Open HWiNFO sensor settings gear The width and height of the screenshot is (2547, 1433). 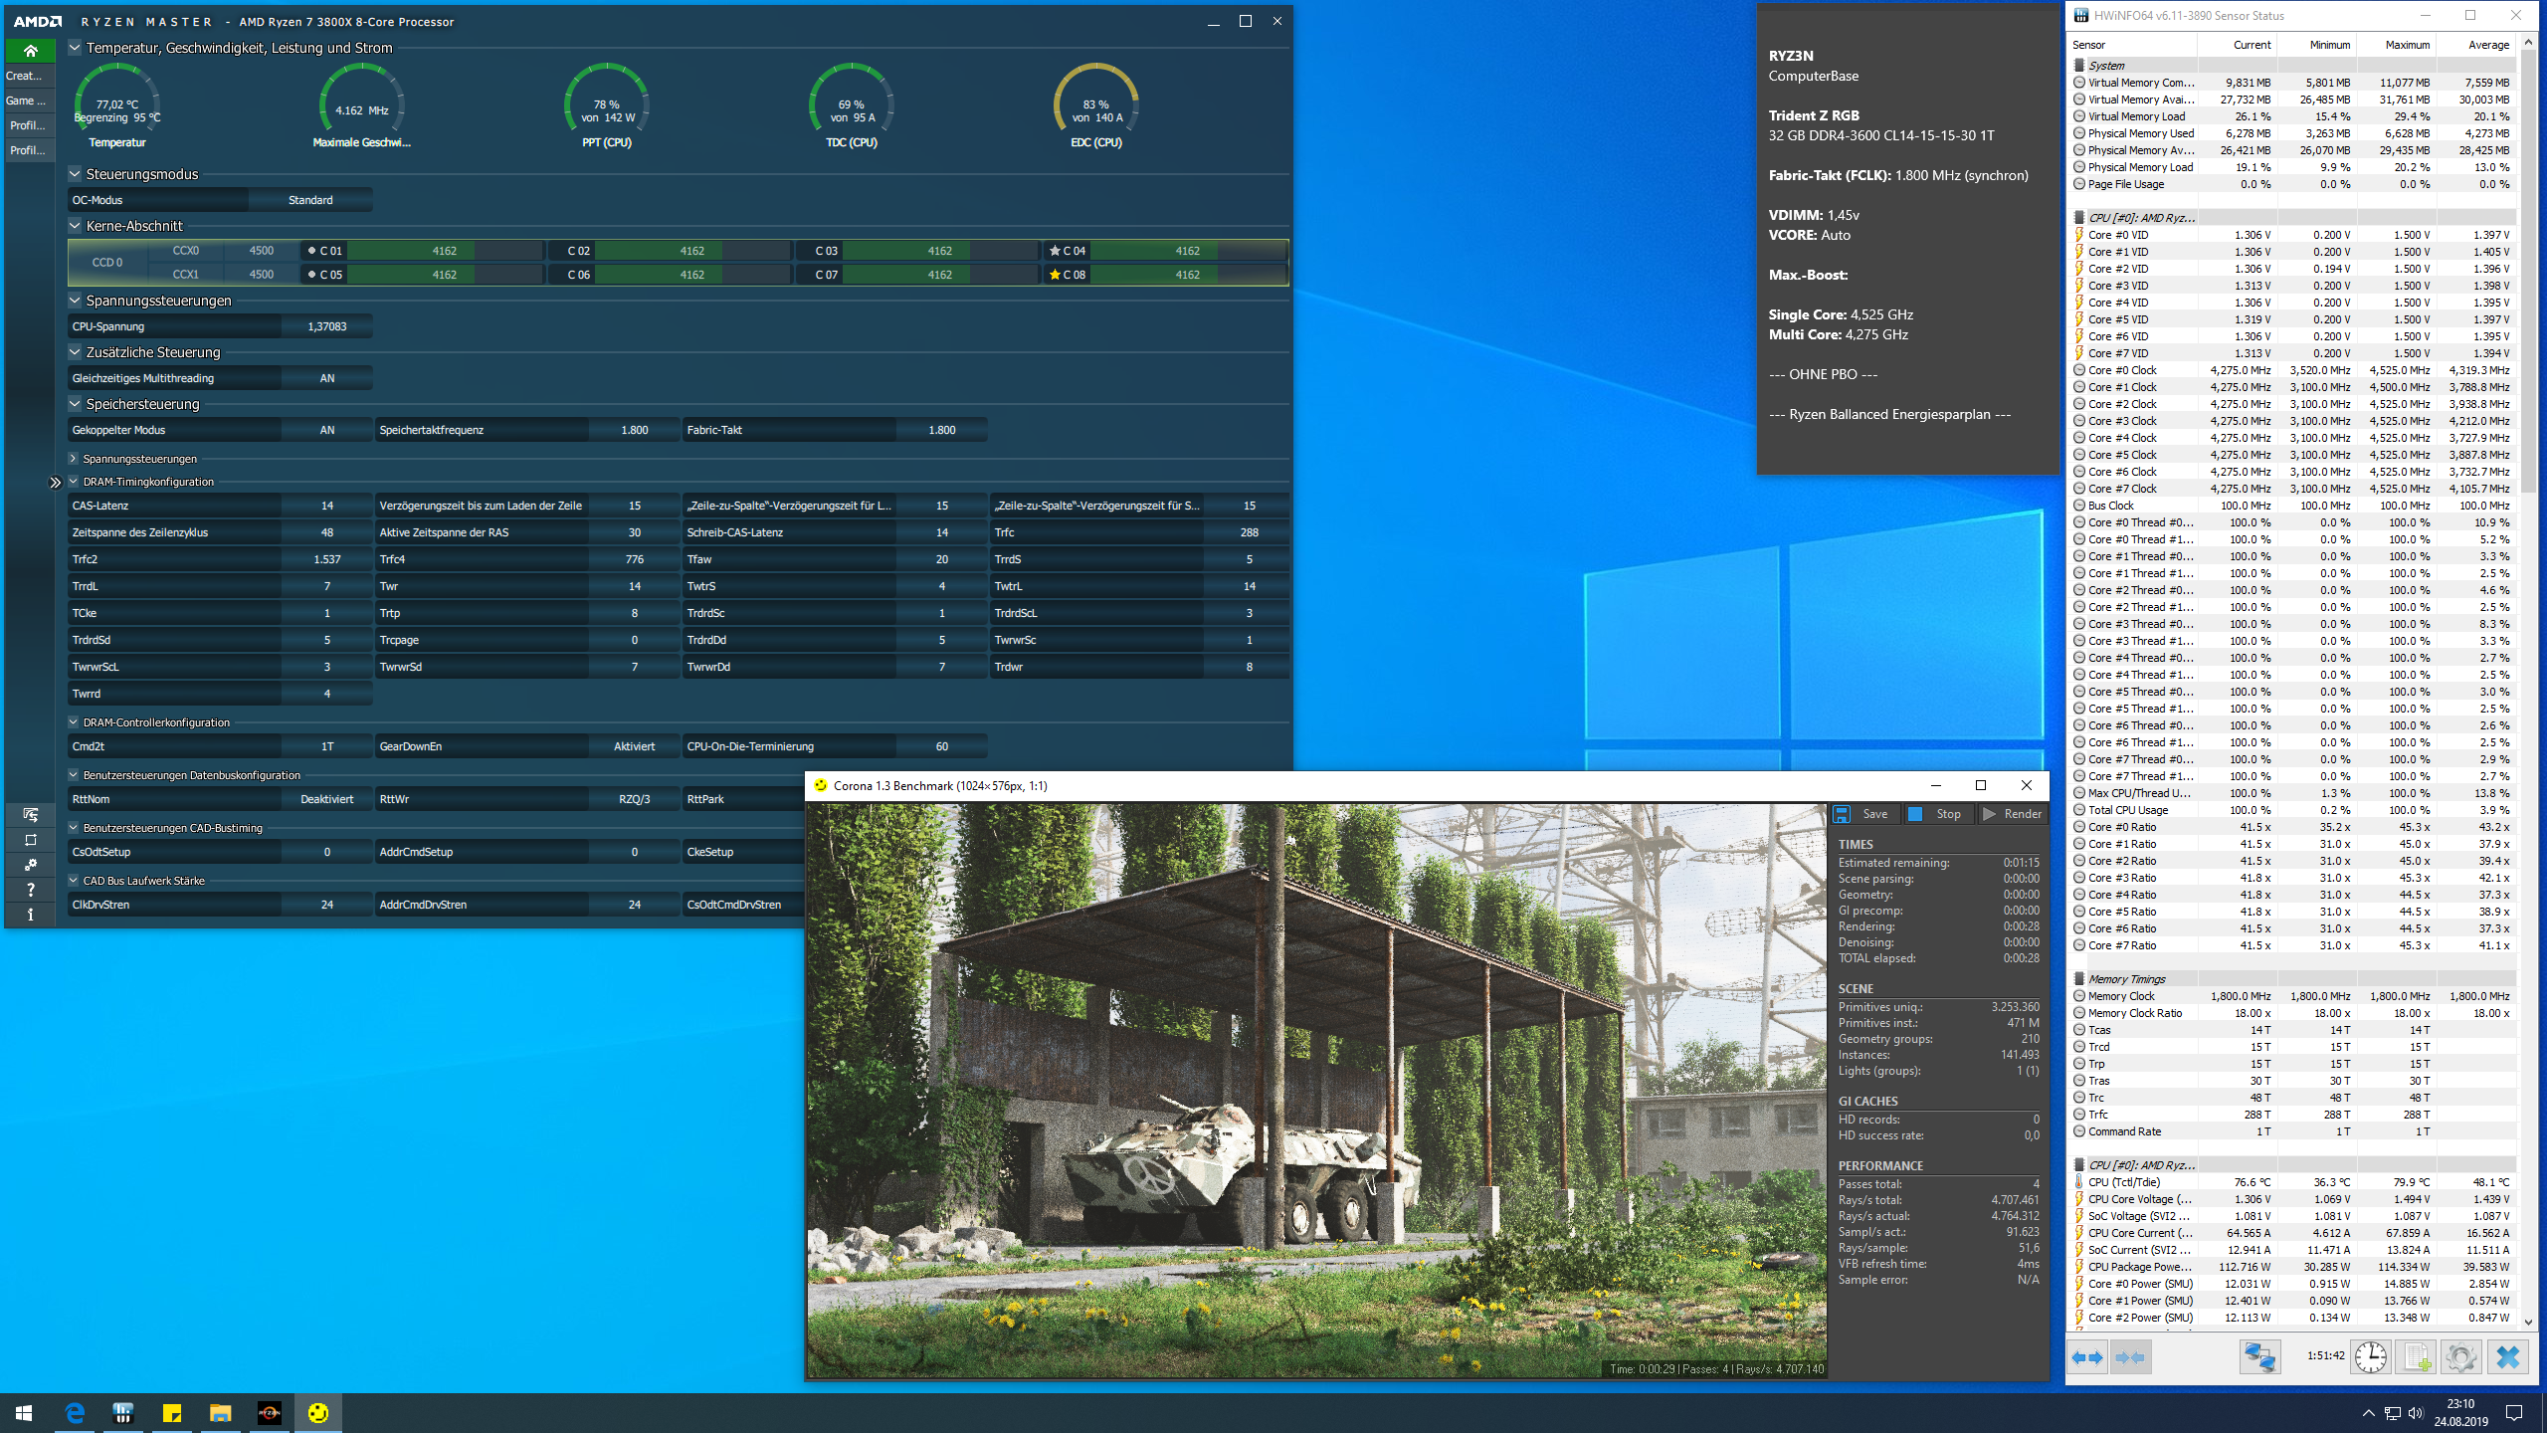pos(2461,1357)
